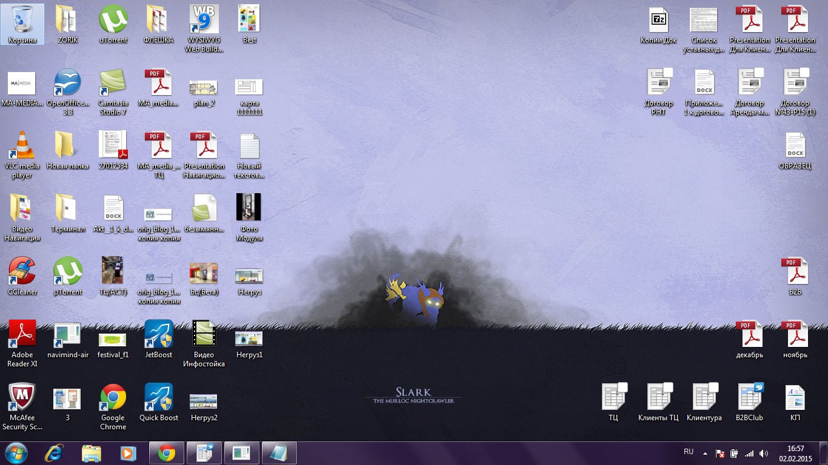Select the ZORIK folder on the desktop

(68, 25)
